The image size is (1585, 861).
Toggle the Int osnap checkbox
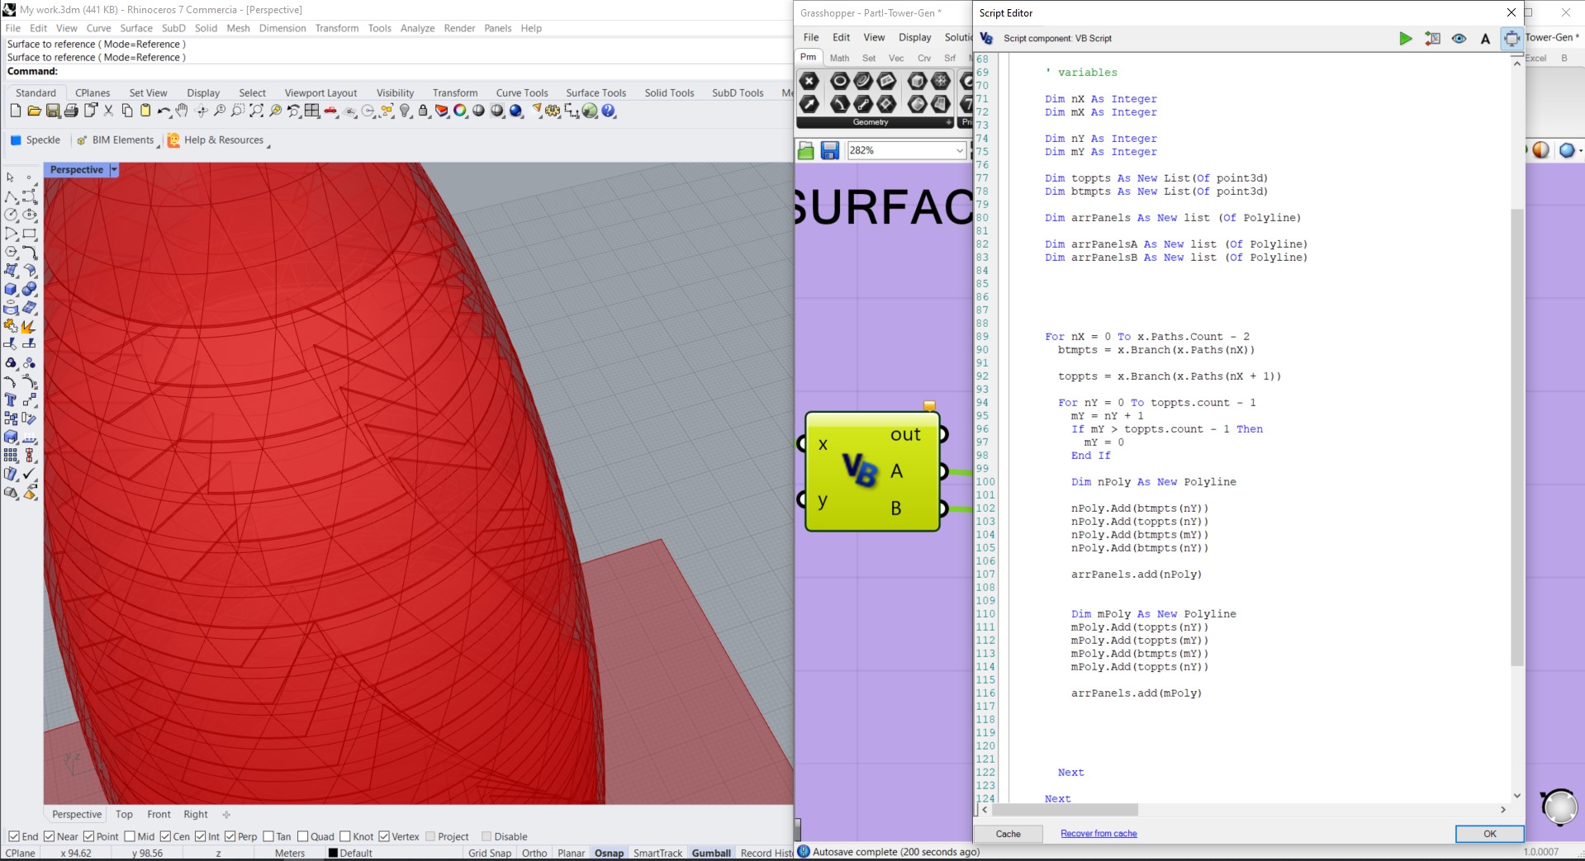click(x=200, y=836)
